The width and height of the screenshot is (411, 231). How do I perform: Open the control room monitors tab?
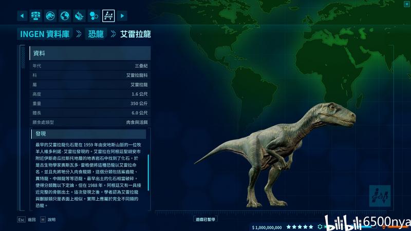click(35, 16)
